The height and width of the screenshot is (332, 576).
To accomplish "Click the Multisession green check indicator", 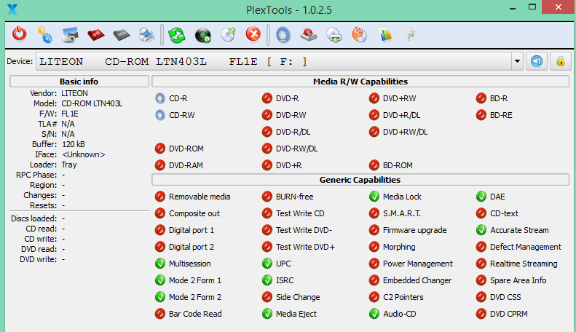I will [x=160, y=264].
